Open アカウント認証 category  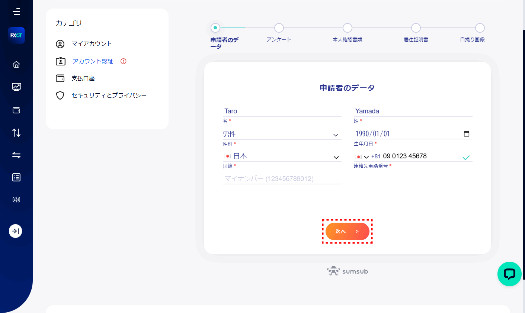pos(93,61)
